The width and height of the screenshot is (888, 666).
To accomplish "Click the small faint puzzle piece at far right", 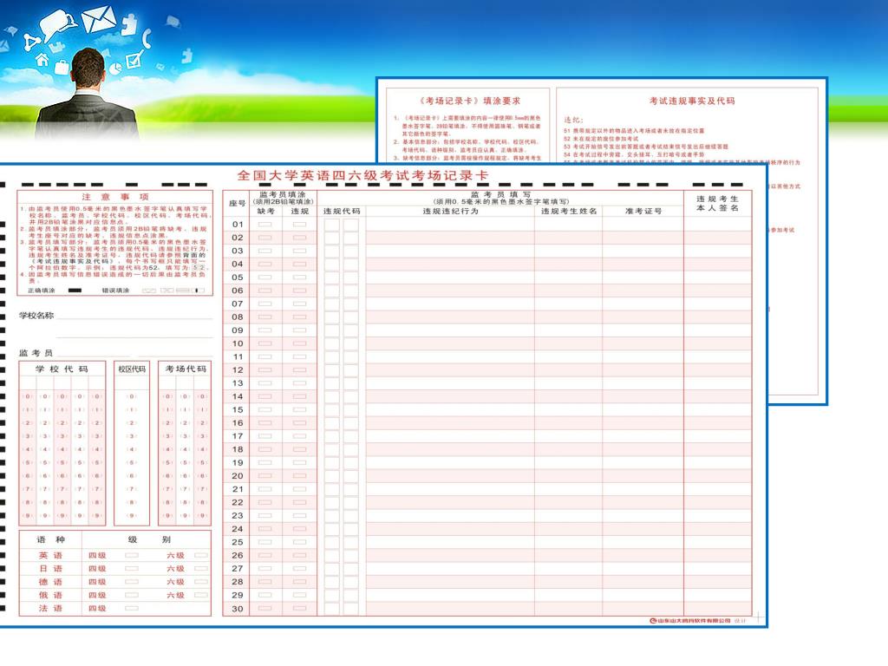I will [187, 55].
